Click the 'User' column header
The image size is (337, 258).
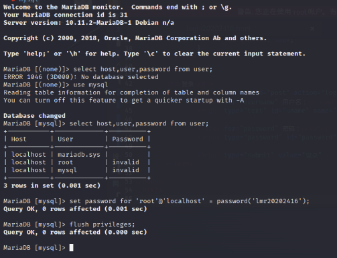[x=66, y=139]
